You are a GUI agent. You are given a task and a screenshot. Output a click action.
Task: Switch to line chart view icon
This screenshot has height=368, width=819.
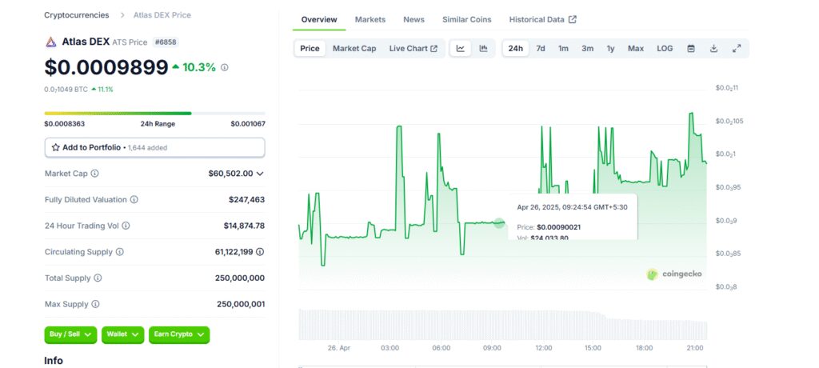click(460, 49)
